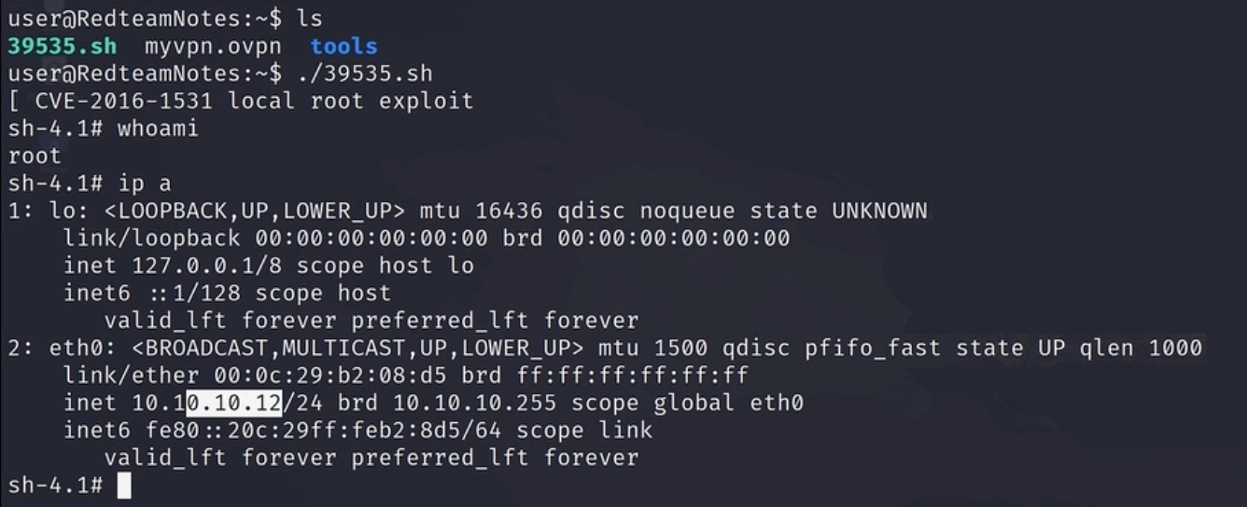This screenshot has height=507, width=1247.
Task: Click the whoami command
Action: 158,129
